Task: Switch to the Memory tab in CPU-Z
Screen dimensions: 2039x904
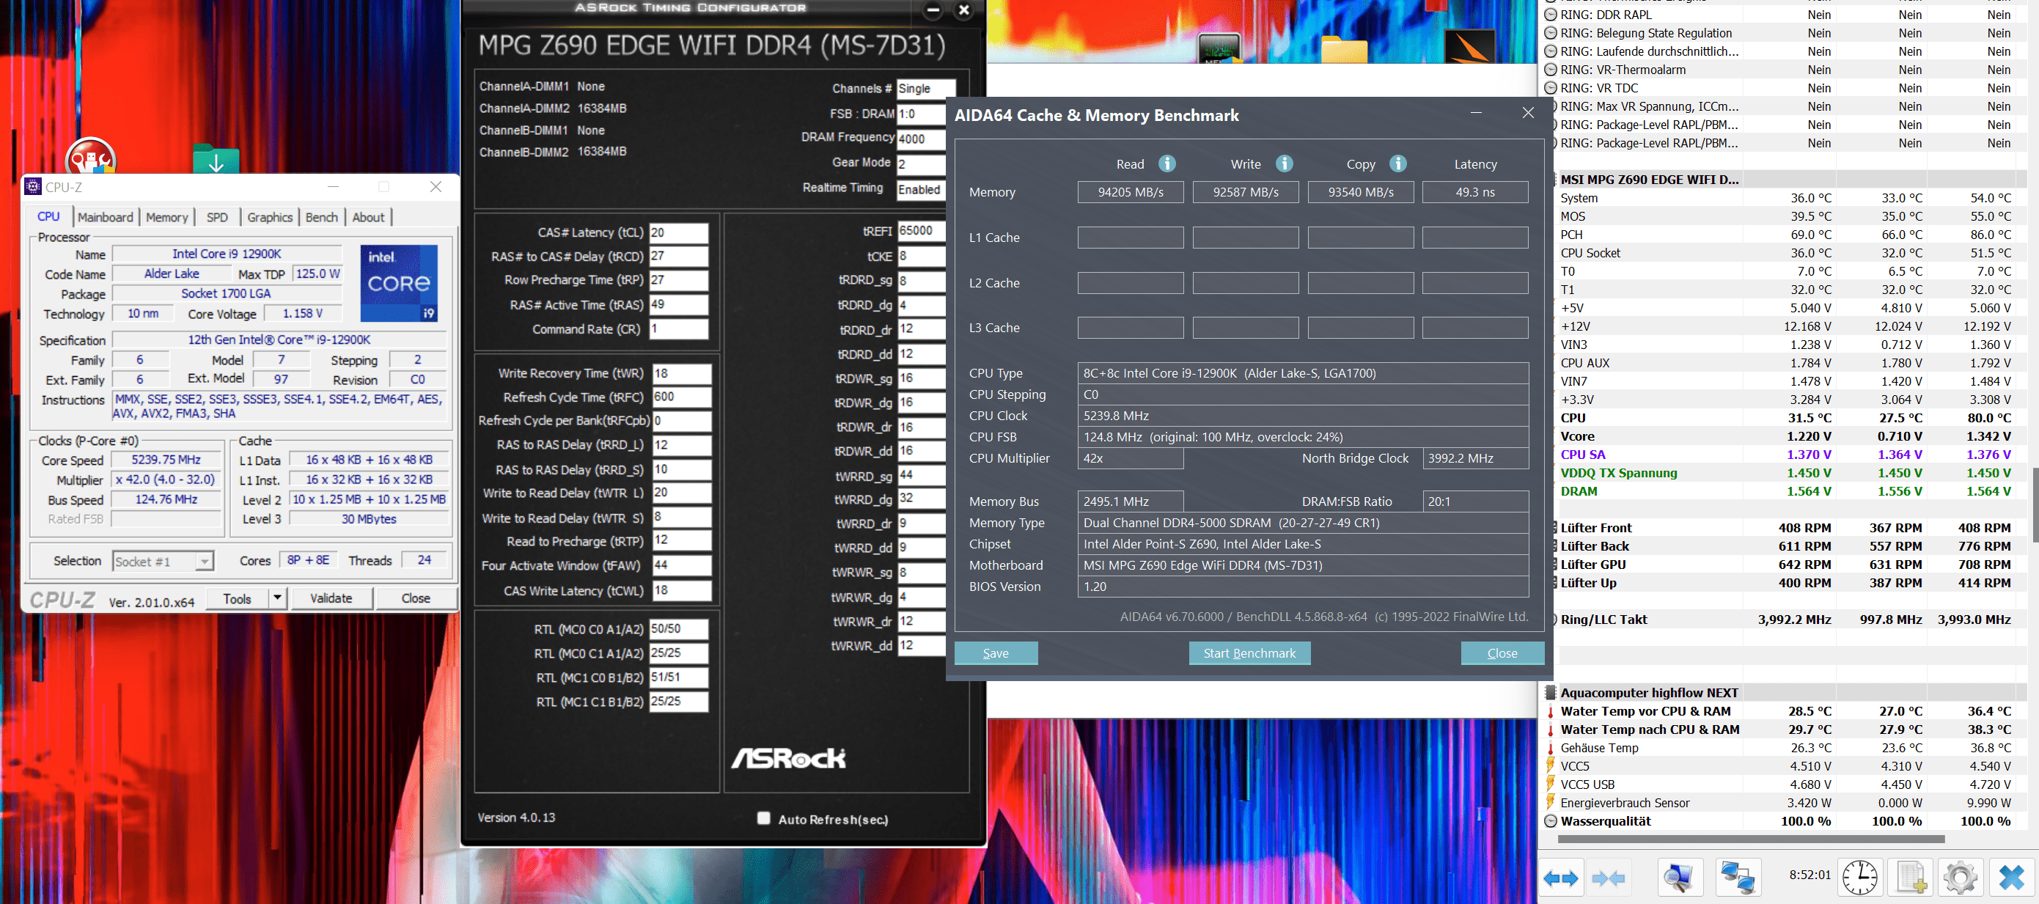Action: pos(166,217)
